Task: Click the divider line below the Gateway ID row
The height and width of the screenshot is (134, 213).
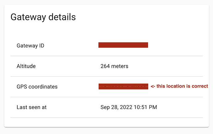Action: pos(106,56)
